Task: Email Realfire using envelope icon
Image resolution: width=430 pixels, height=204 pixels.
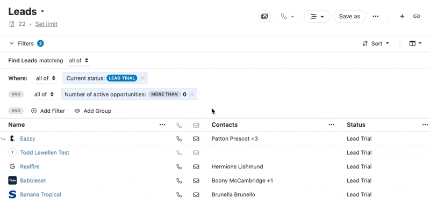Action: click(x=196, y=167)
